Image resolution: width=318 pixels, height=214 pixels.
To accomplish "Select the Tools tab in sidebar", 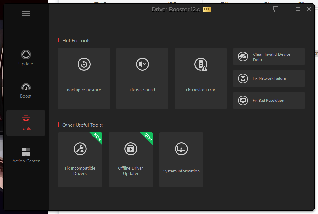I will (x=26, y=123).
